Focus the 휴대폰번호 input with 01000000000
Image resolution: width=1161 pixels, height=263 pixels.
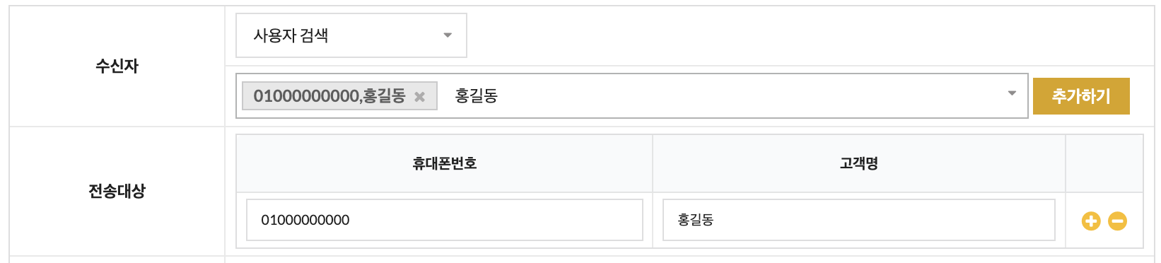click(445, 220)
